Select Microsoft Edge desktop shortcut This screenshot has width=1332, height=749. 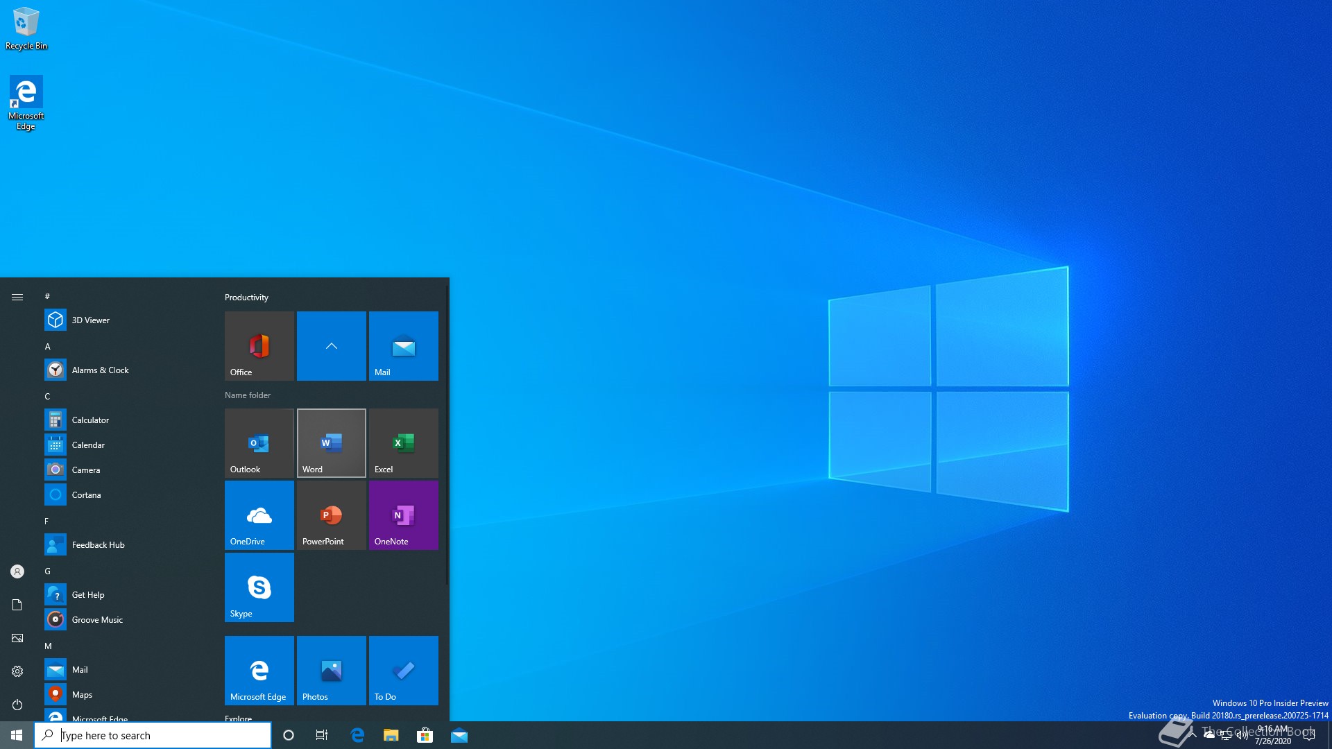(26, 103)
